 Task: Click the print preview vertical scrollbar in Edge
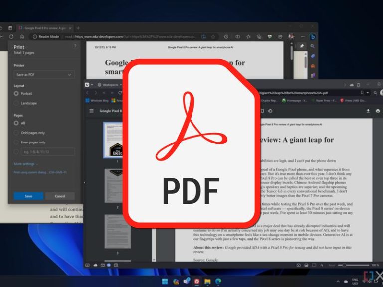coord(291,52)
